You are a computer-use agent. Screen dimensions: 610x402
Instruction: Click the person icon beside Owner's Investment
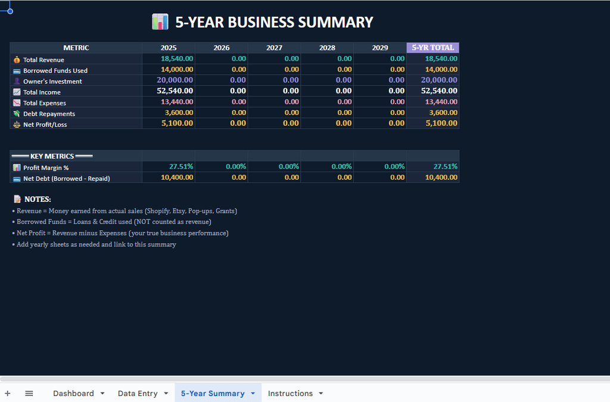pos(17,81)
